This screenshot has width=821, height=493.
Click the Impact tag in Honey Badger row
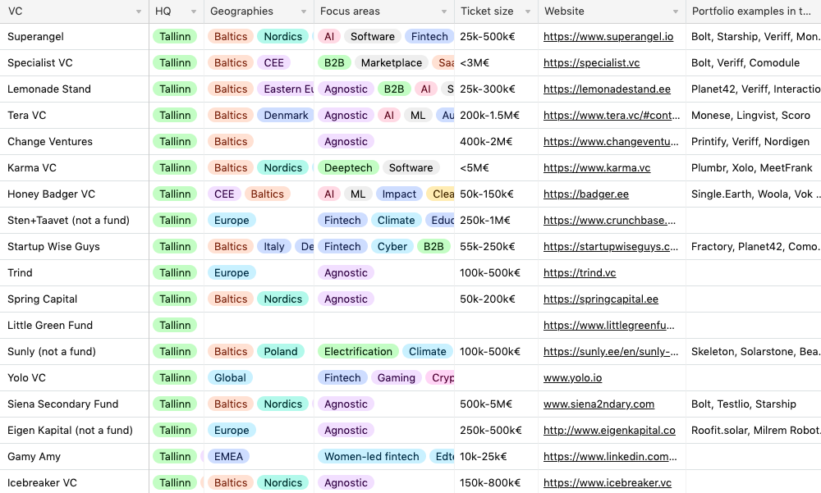coord(399,194)
